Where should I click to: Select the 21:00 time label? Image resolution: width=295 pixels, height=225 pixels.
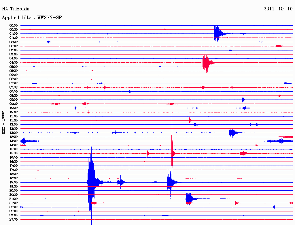pos(14,199)
